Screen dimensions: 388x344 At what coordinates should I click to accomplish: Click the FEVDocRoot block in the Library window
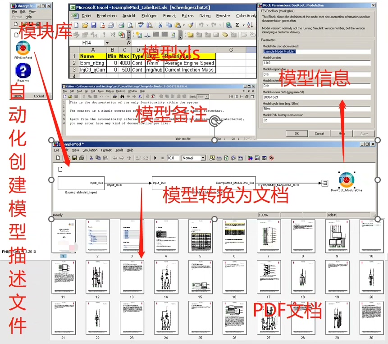(23, 48)
